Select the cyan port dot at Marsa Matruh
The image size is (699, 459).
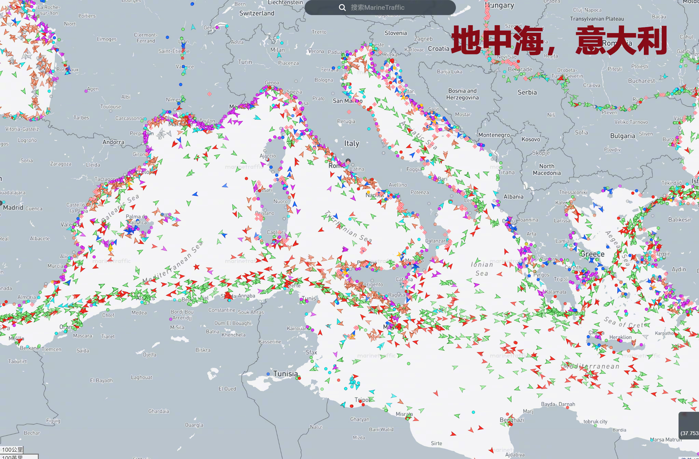click(x=651, y=441)
